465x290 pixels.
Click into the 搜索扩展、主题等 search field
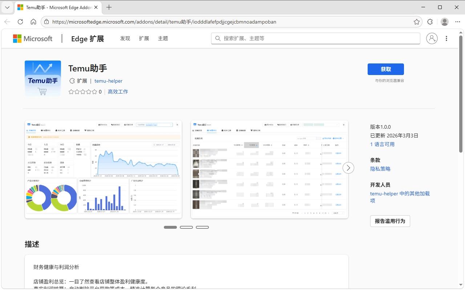coord(315,38)
